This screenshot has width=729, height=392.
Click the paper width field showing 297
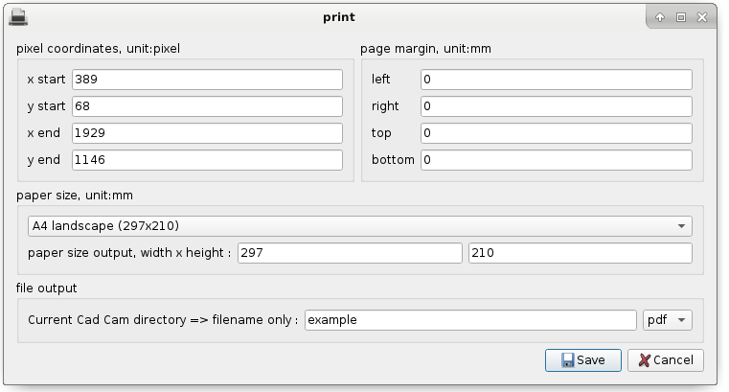pos(350,253)
